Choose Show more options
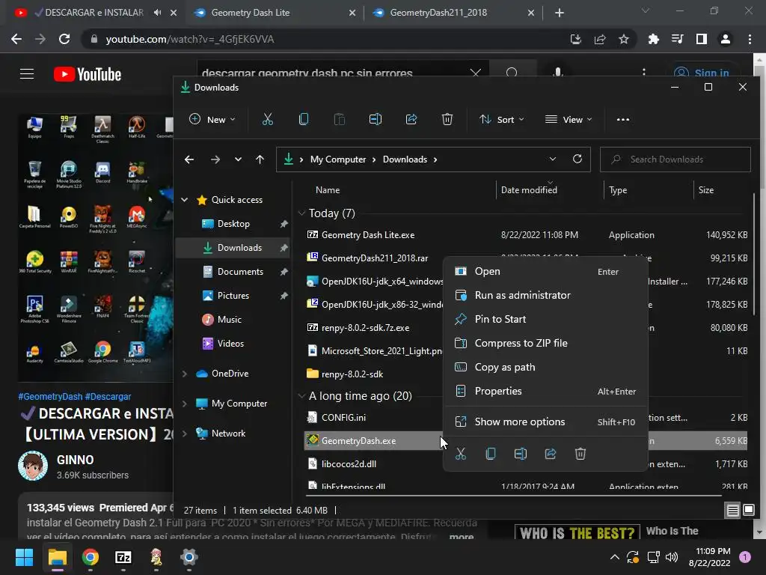Screen dimensions: 766x575 [x=545, y=422]
